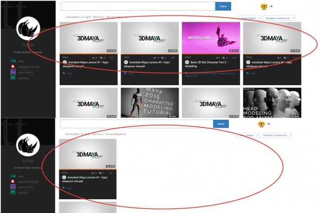Click 'TUTORS' heading in lower screenshot sidebar
This screenshot has width=320, height=213.
[28, 161]
